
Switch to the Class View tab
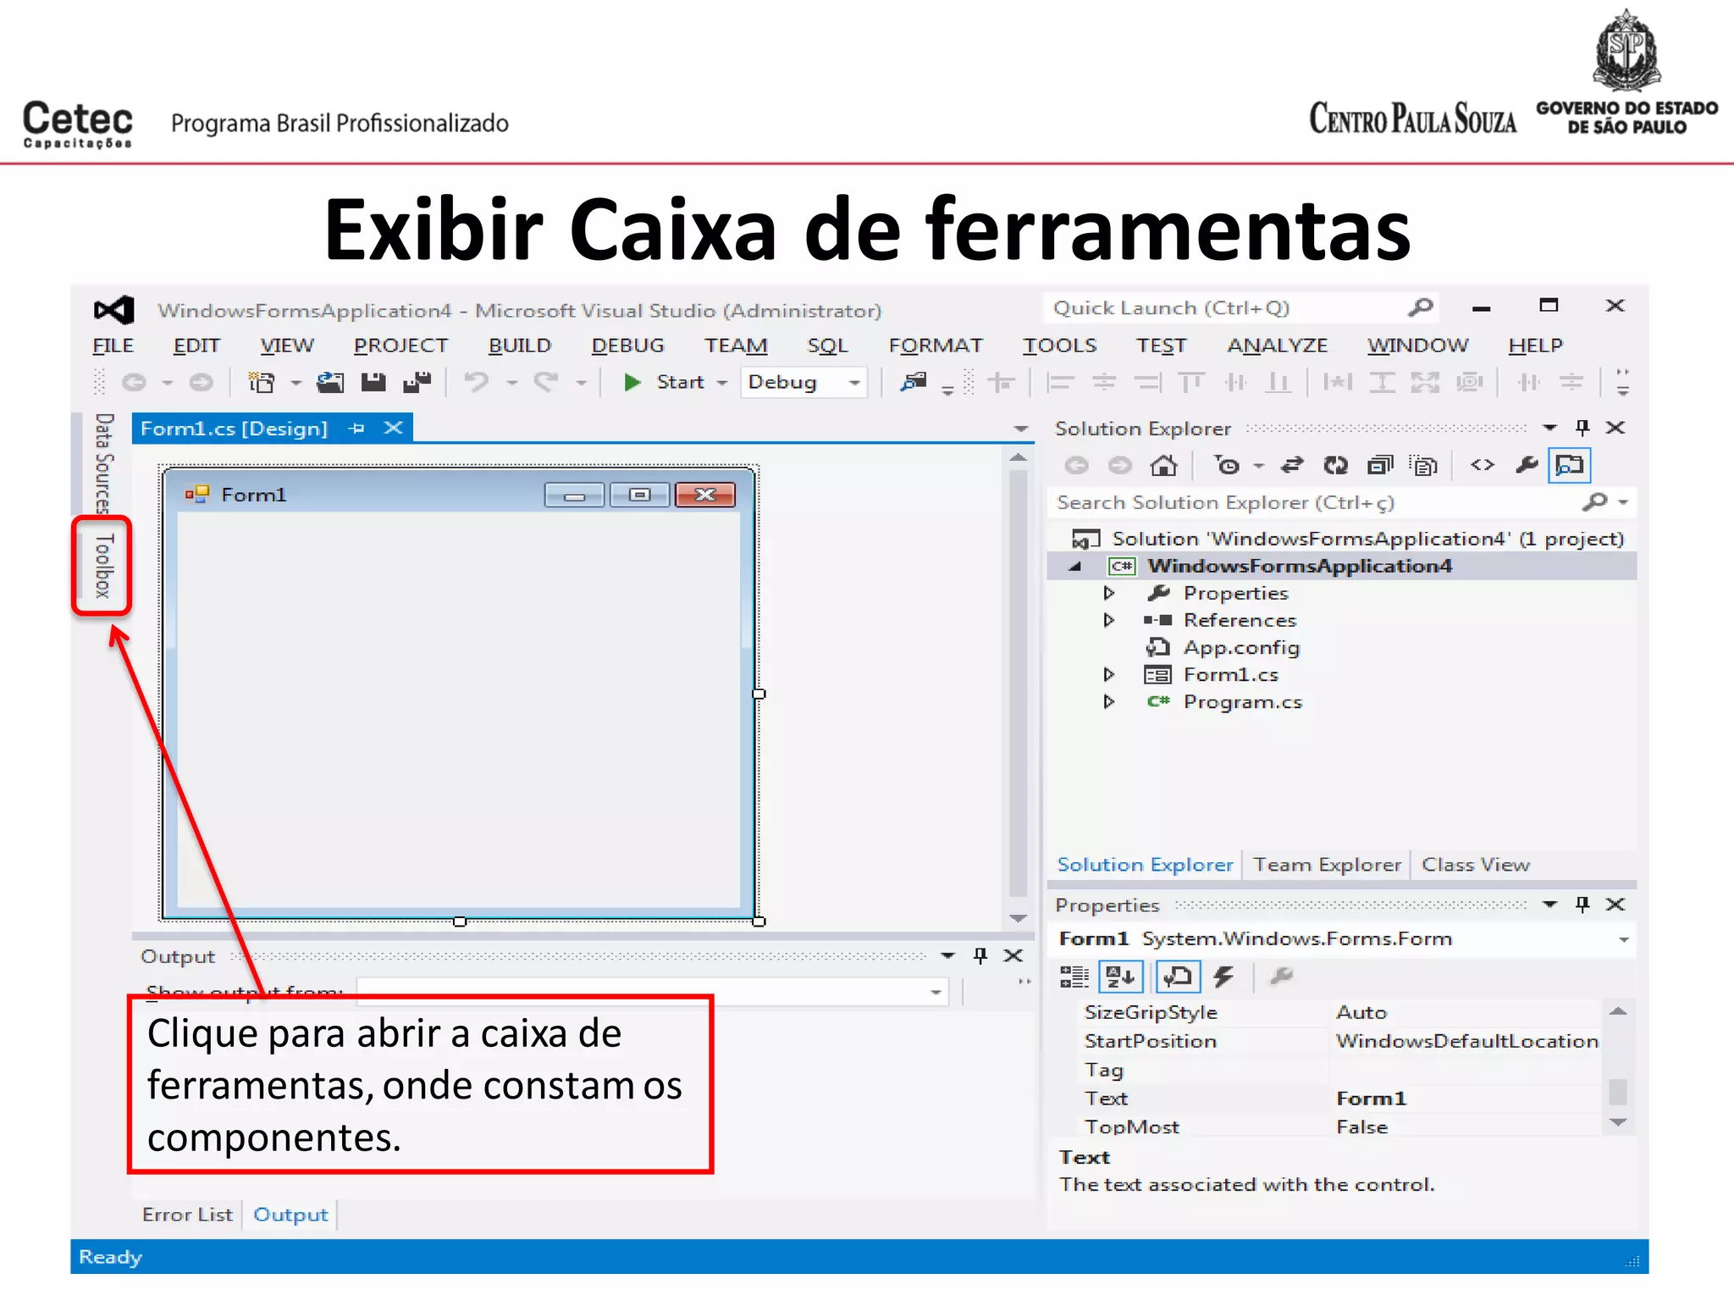coord(1476,865)
